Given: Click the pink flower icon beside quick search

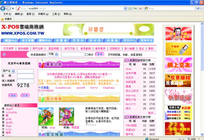Looking at the screenshot, I should click(4, 54).
